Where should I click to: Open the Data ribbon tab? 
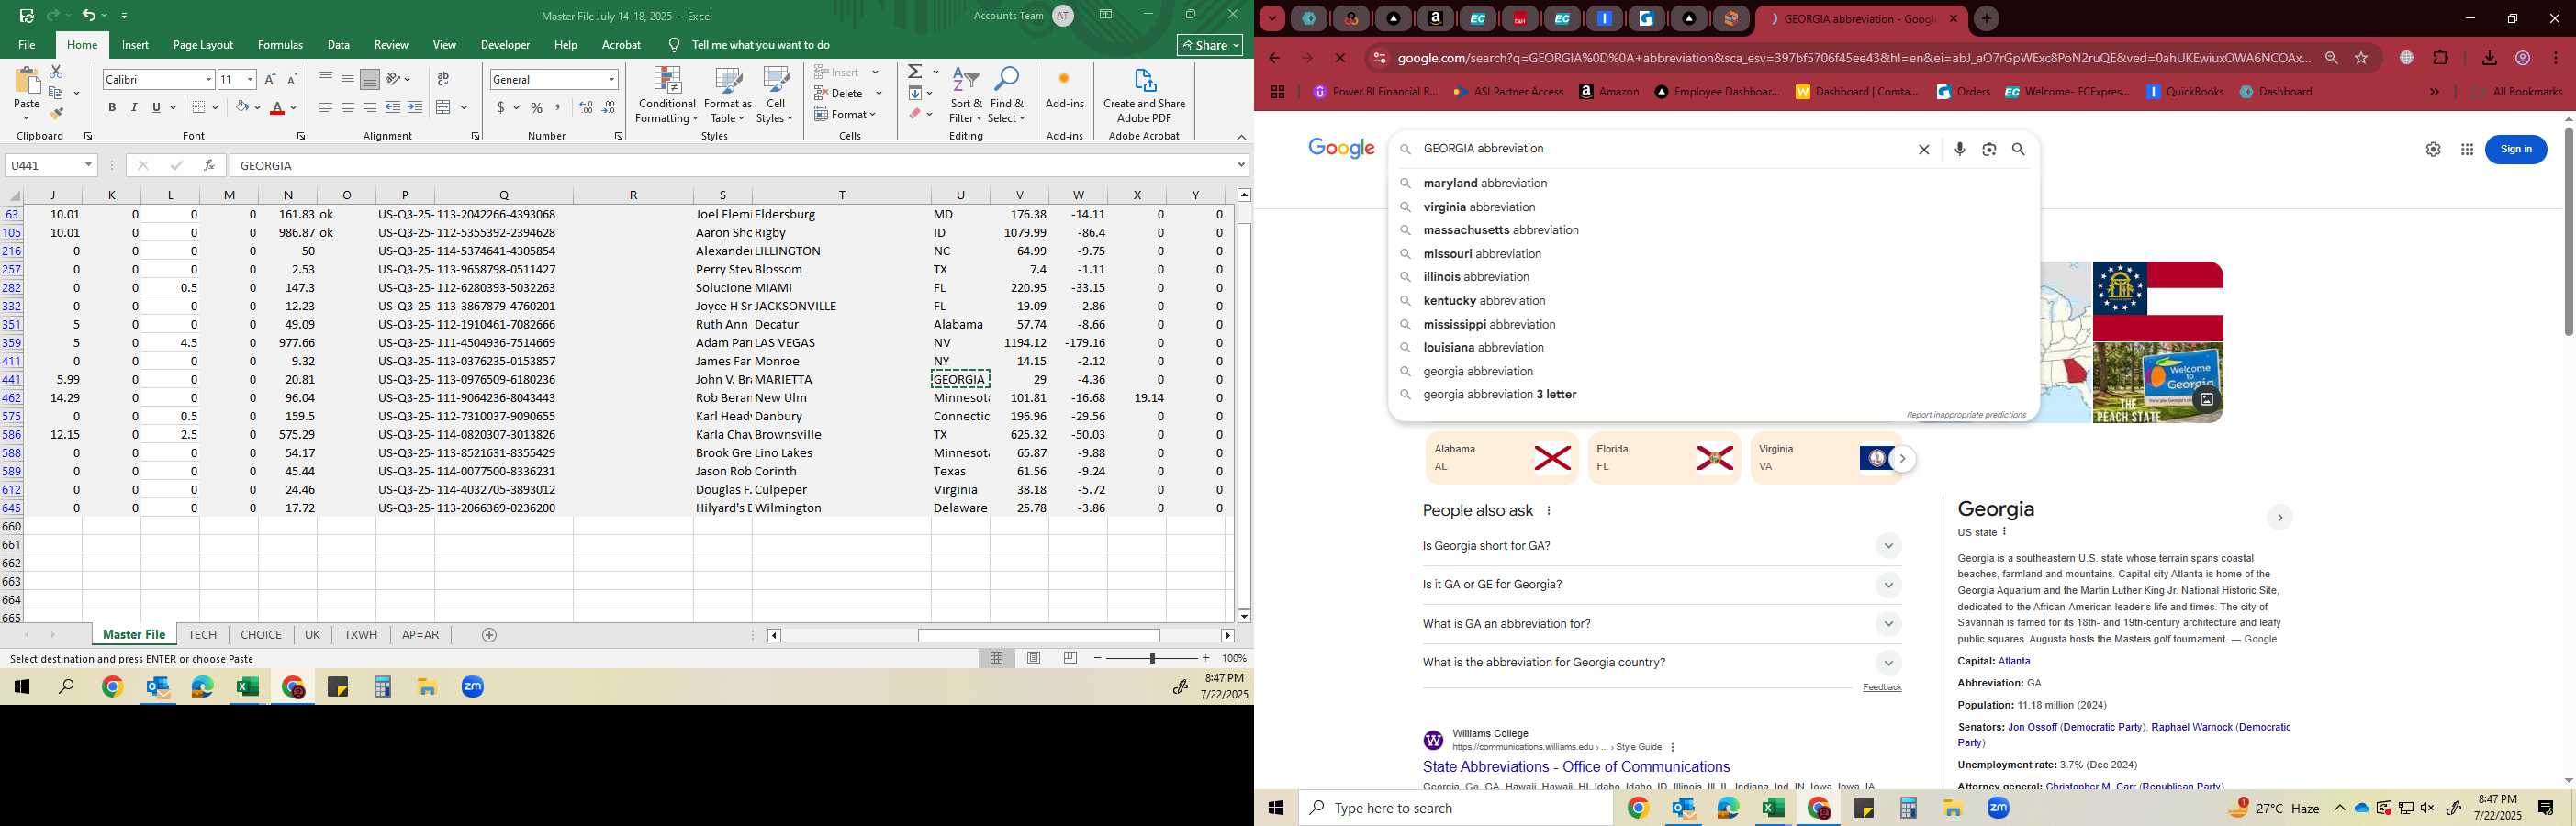pos(339,45)
